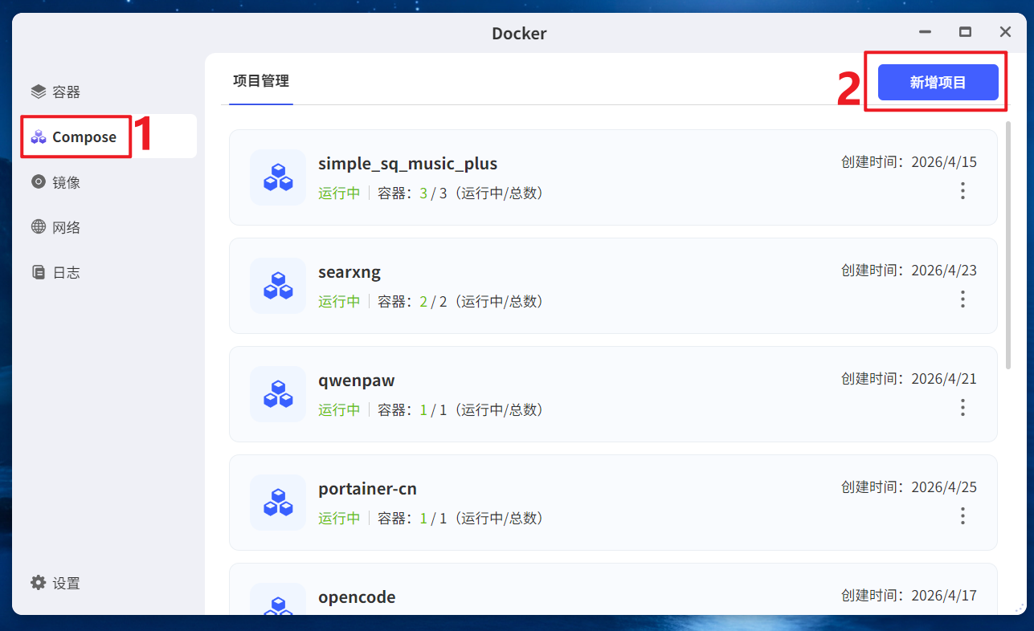The height and width of the screenshot is (631, 1034).
Task: Open more options menu for searxng
Action: (962, 299)
